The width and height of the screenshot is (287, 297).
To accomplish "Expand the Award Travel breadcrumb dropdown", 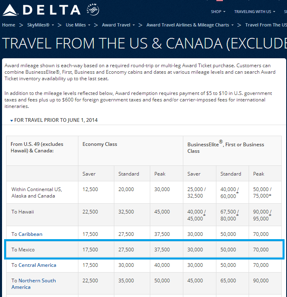I will point(133,25).
